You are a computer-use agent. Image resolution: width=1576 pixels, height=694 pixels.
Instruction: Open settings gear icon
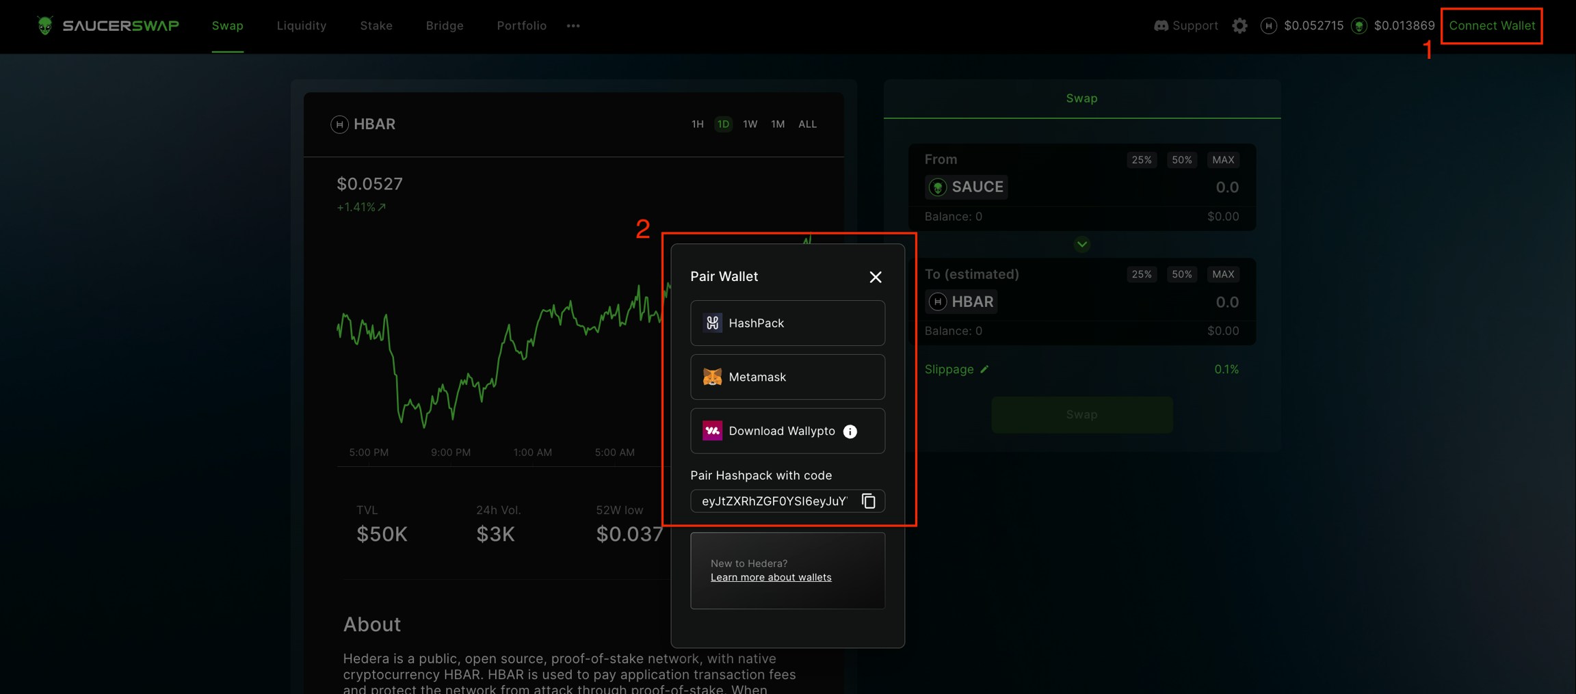point(1239,25)
